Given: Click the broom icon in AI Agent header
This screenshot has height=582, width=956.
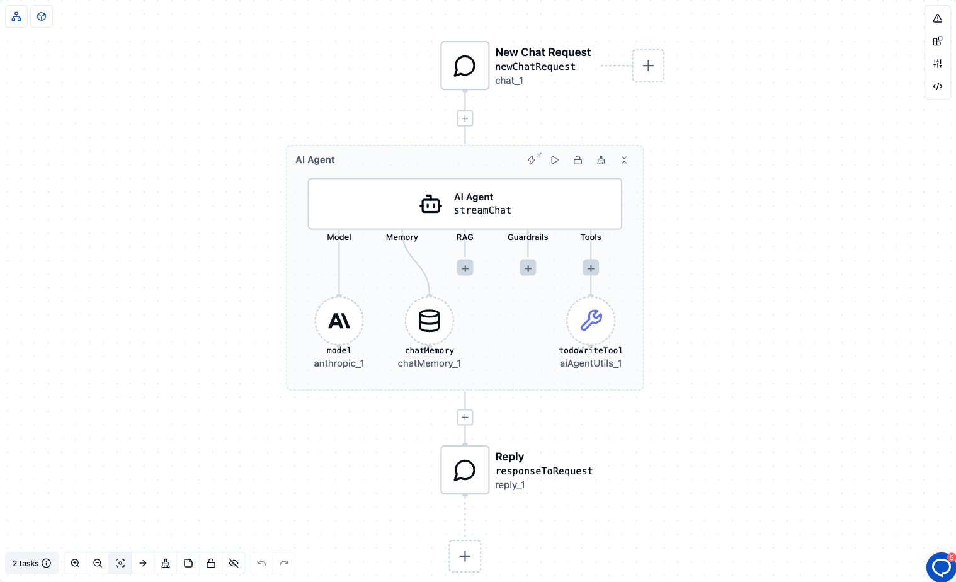Looking at the screenshot, I should coord(601,160).
